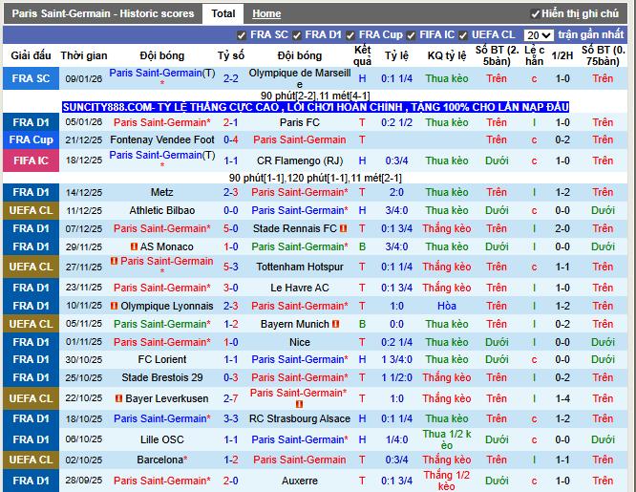Click the 0:0 odds in Bayern Munich row
Screen dimensions: 636x492
pyautogui.click(x=396, y=324)
